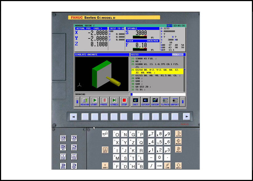The height and width of the screenshot is (181, 253).
Task: Tap the F feed key
Action: (116, 166)
